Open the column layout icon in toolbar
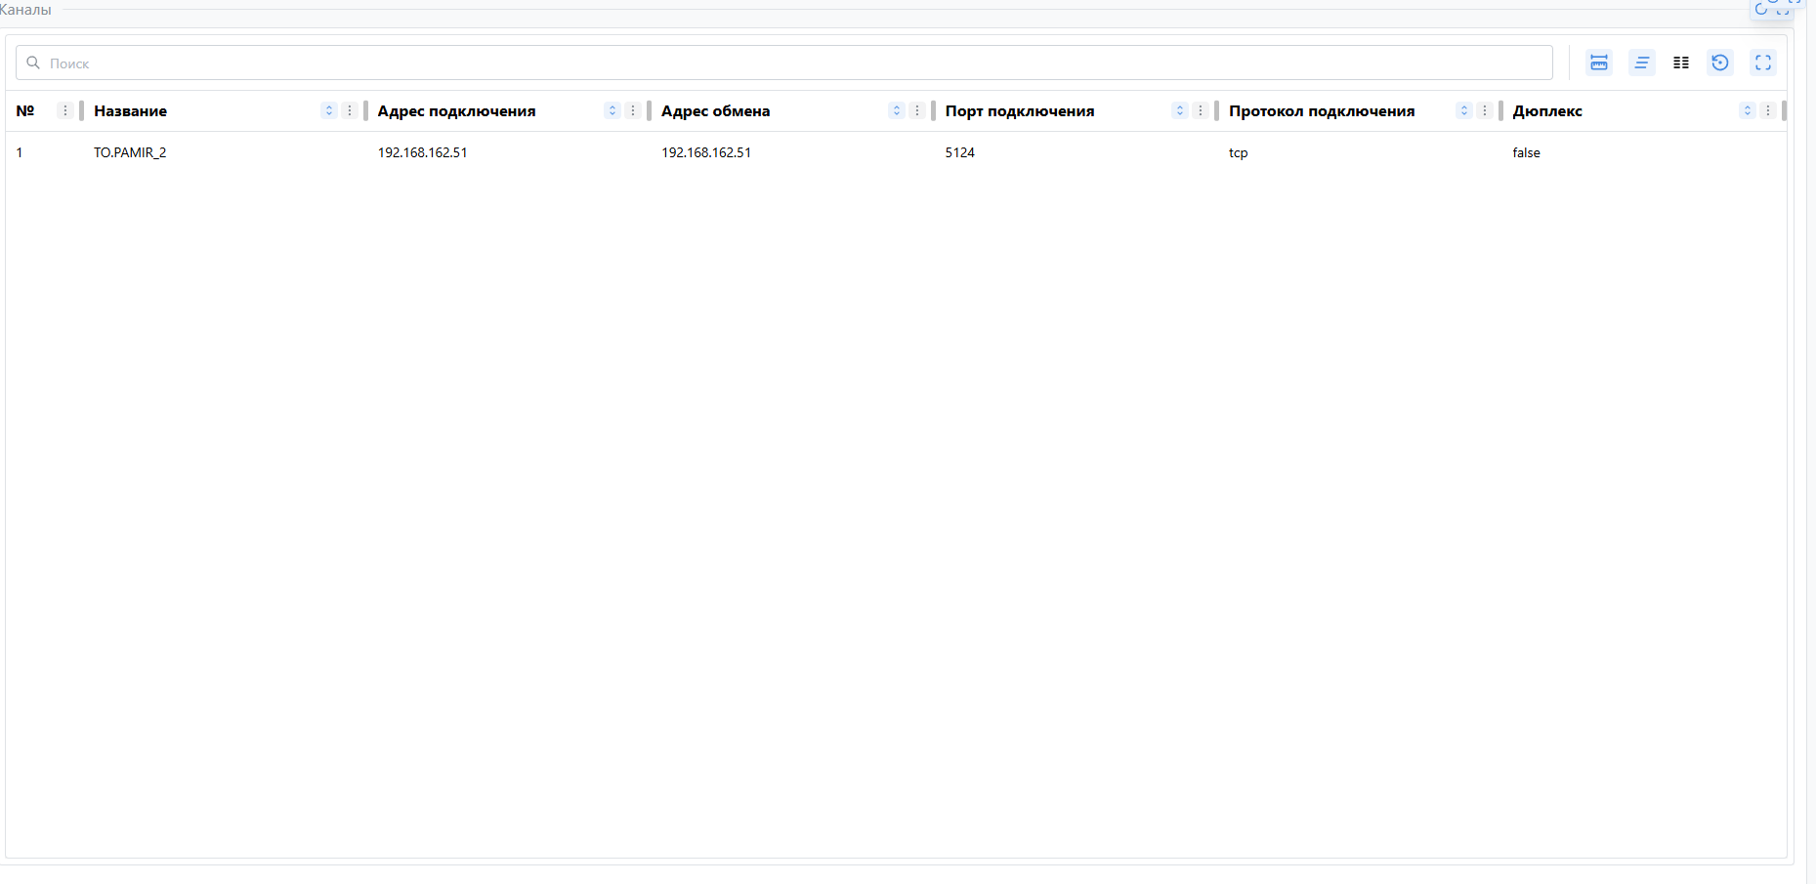Image resolution: width=1816 pixels, height=884 pixels. pos(1681,63)
